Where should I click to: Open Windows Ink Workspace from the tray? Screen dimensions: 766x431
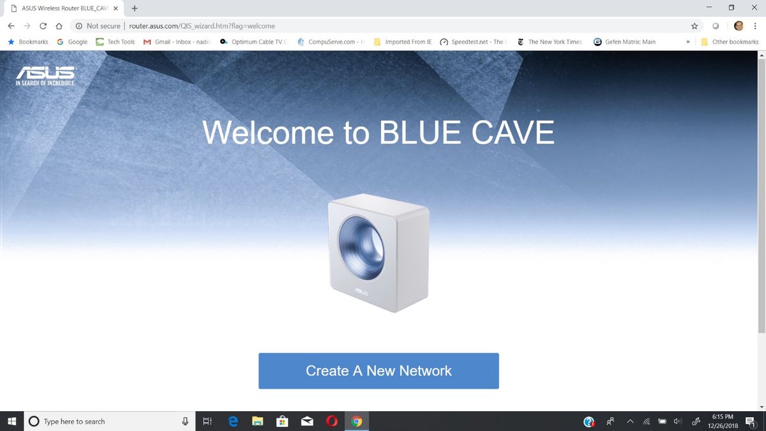coord(695,421)
